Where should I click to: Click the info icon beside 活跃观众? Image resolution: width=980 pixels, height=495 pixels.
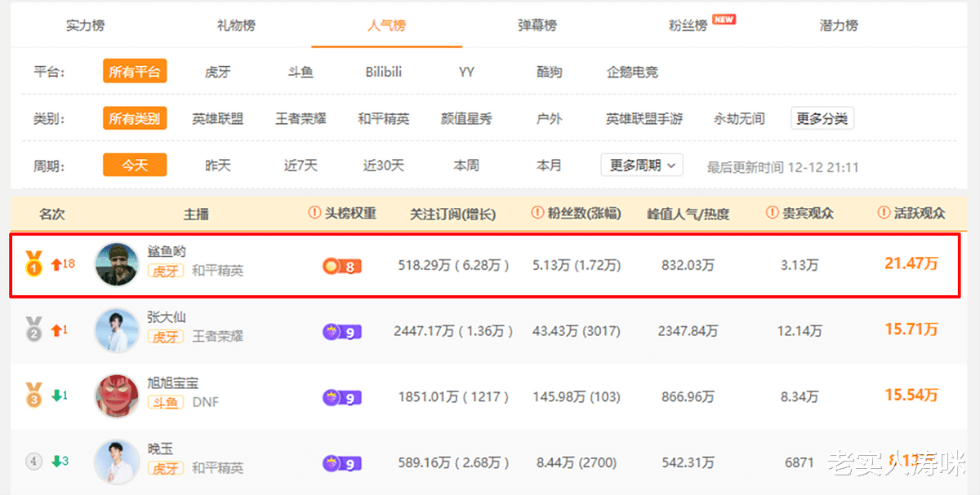[884, 213]
